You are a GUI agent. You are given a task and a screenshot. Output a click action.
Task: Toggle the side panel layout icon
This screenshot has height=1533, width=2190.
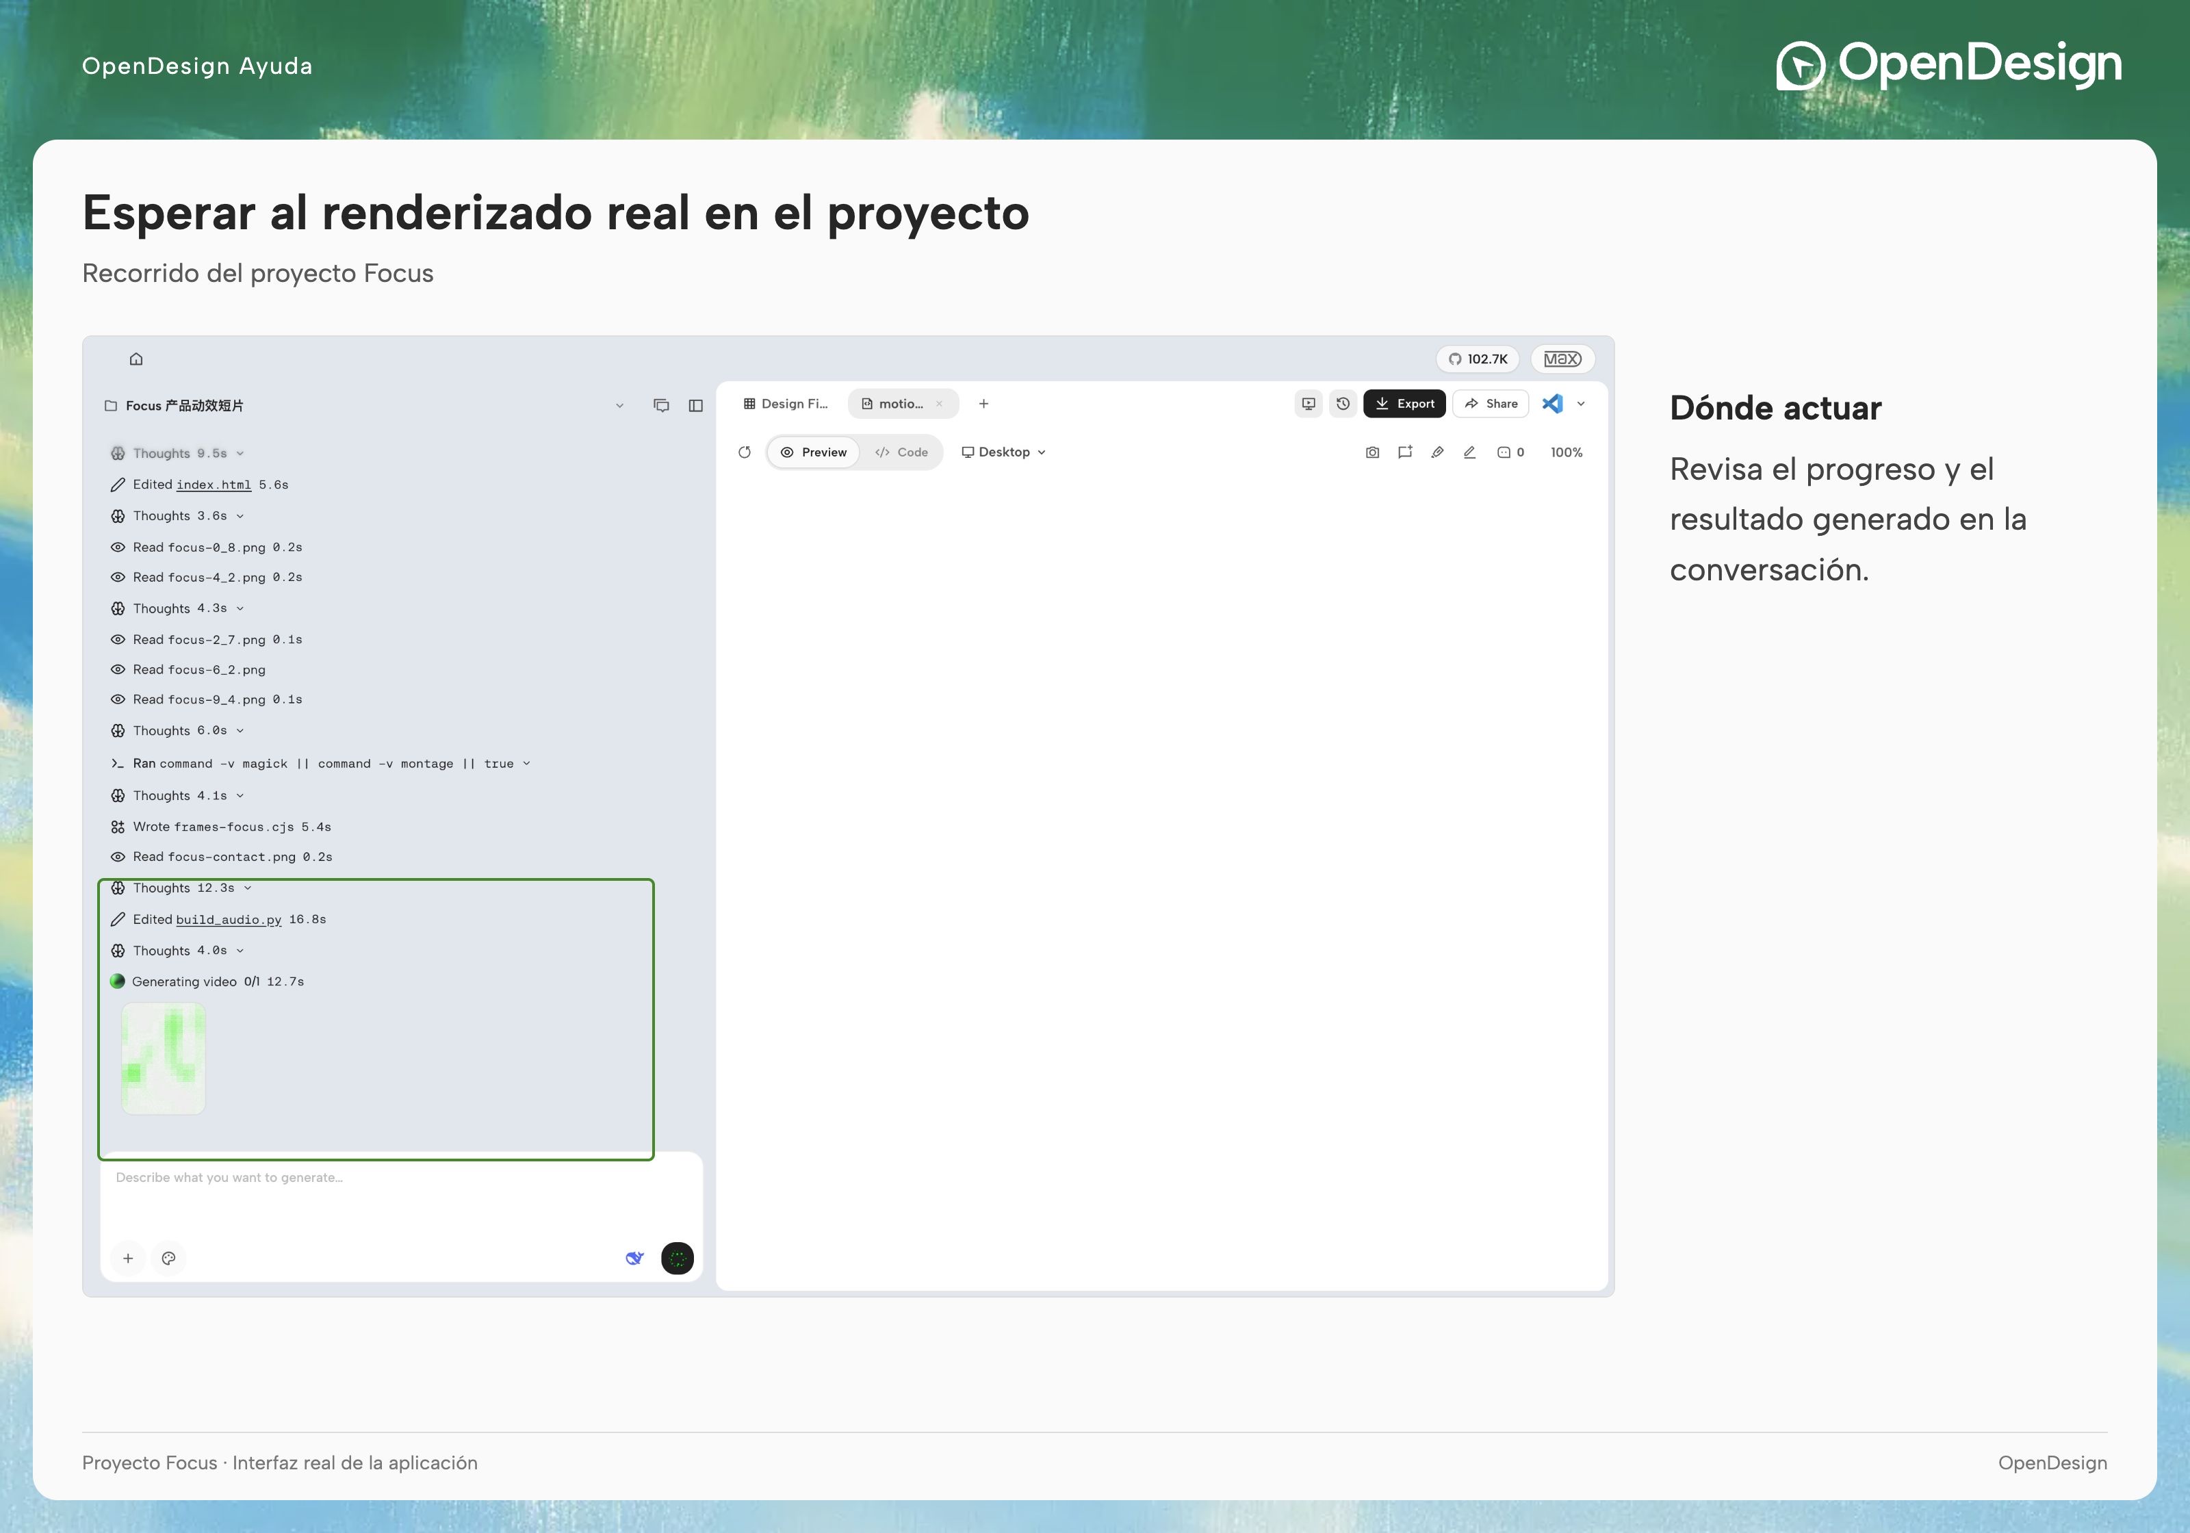point(695,405)
